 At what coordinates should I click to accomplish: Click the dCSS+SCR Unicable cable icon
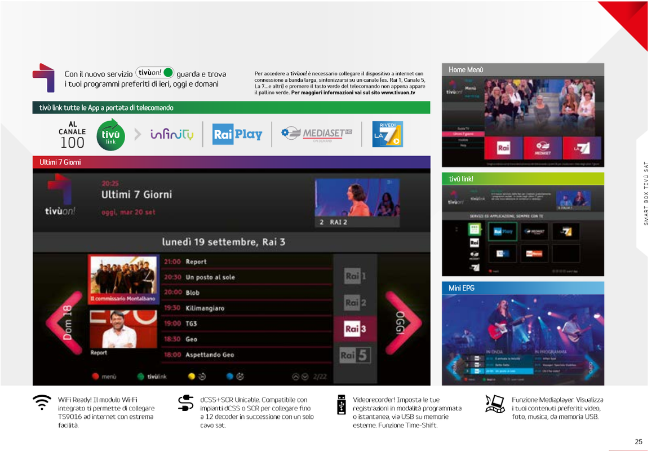[x=186, y=403]
